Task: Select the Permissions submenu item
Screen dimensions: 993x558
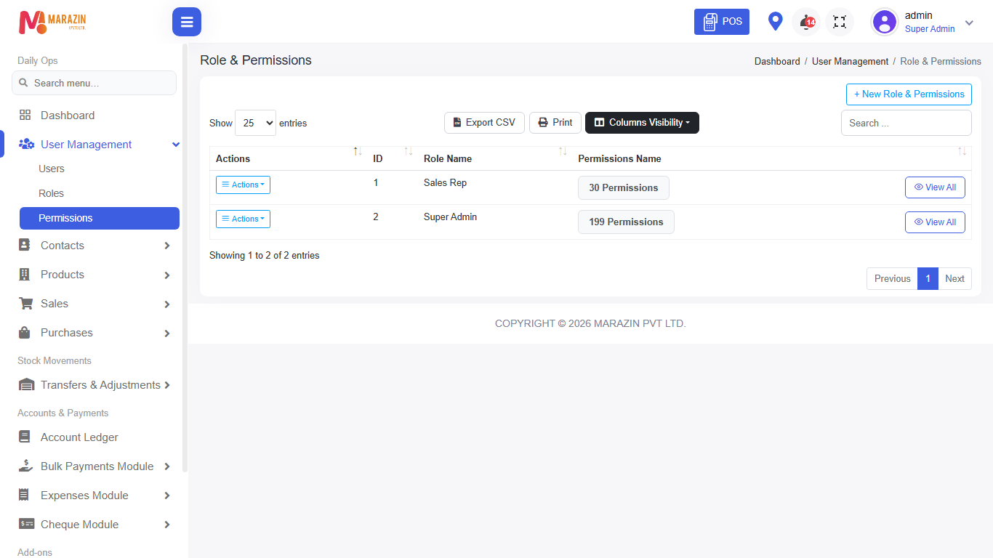Action: (x=100, y=218)
